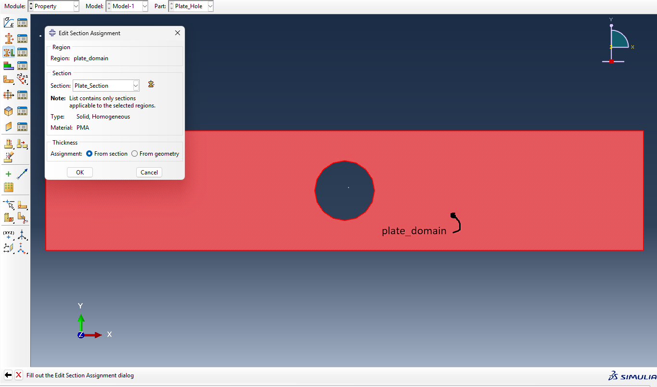The height and width of the screenshot is (387, 657).
Task: Select the Assign Section tool
Action: pyautogui.click(x=8, y=52)
